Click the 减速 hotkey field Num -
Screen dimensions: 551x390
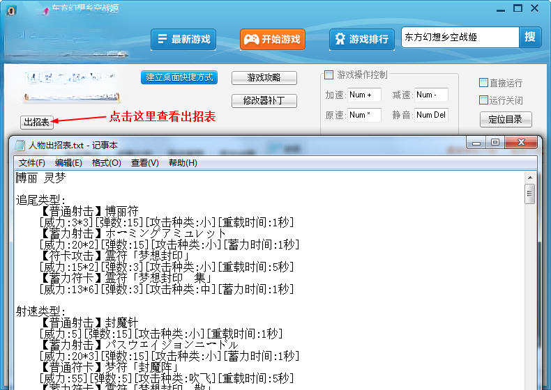pyautogui.click(x=431, y=95)
